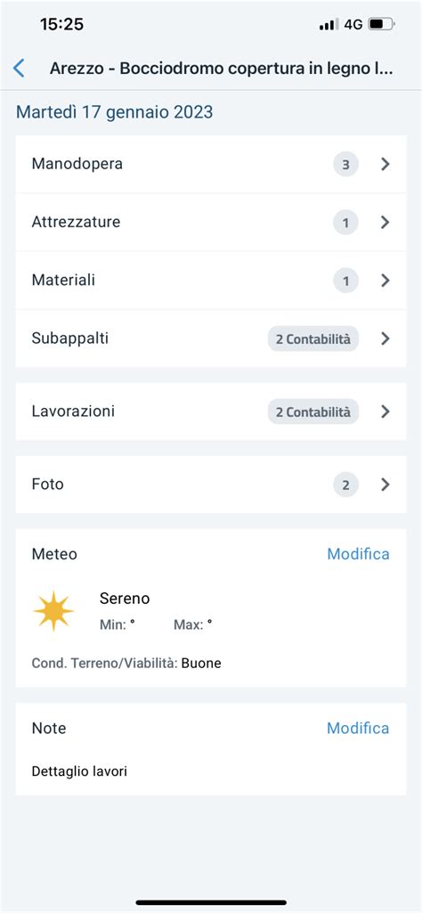Tap the Dettaglio lavori note text
Viewport: 422px width, 913px height.
tap(79, 772)
